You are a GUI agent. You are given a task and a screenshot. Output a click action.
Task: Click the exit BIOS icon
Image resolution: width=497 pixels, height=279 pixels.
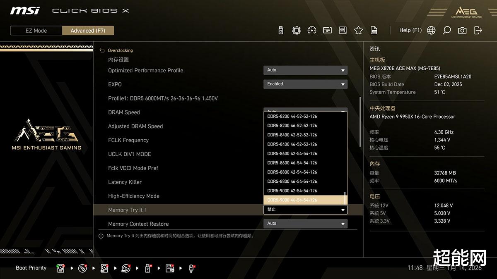(x=478, y=30)
